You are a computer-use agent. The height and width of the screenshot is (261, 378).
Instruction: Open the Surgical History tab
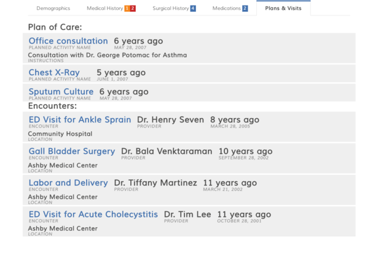[x=170, y=8]
